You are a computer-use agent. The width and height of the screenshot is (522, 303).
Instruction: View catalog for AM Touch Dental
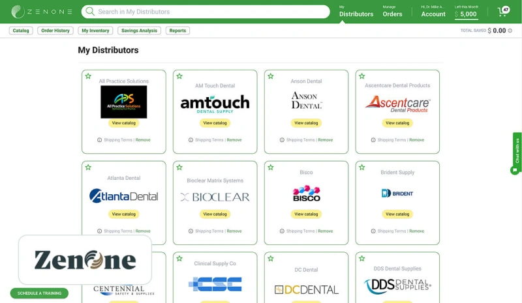215,123
